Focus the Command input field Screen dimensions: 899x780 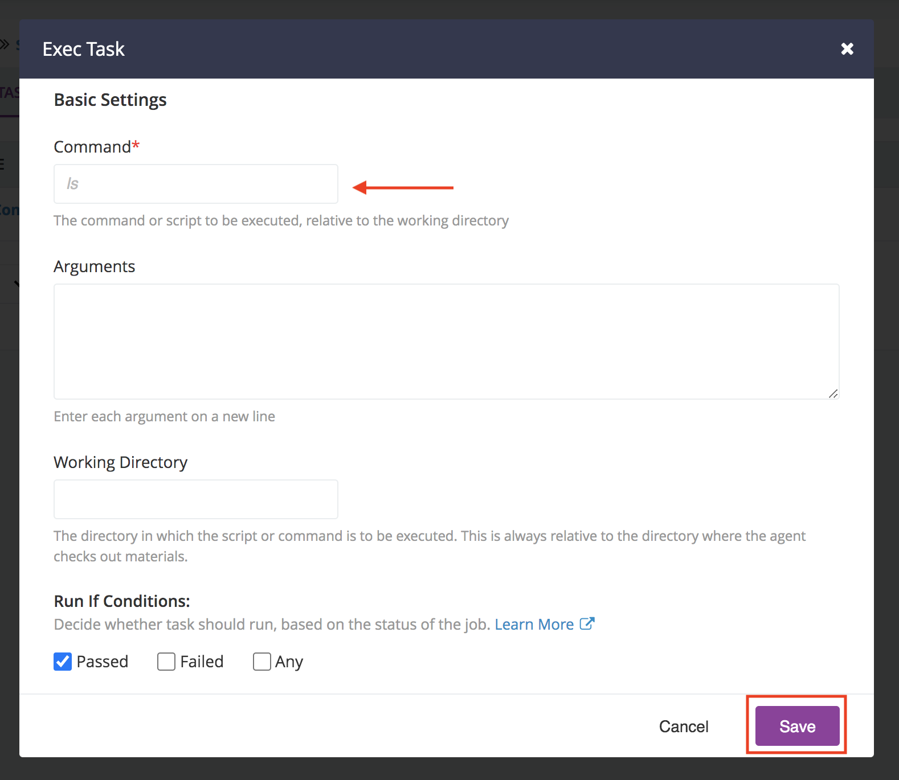tap(195, 184)
